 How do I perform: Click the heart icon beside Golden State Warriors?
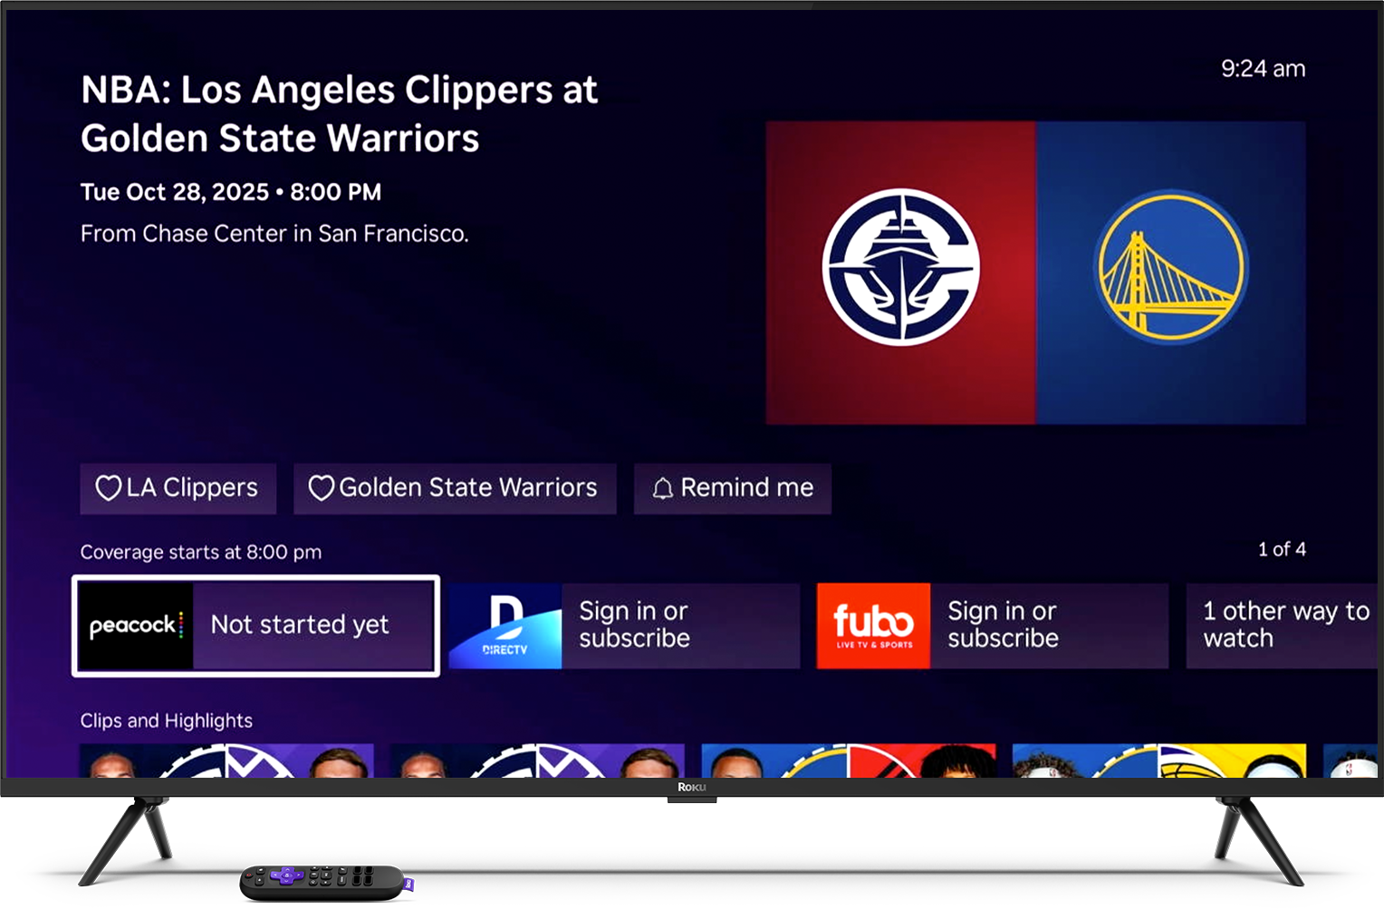pos(322,488)
